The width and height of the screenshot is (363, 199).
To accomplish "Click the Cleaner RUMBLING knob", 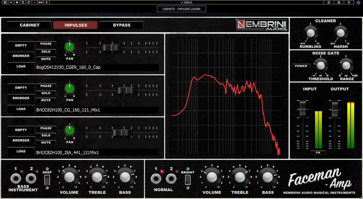I will 311,33.
